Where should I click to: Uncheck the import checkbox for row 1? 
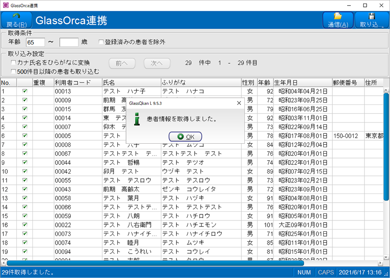tap(25, 91)
